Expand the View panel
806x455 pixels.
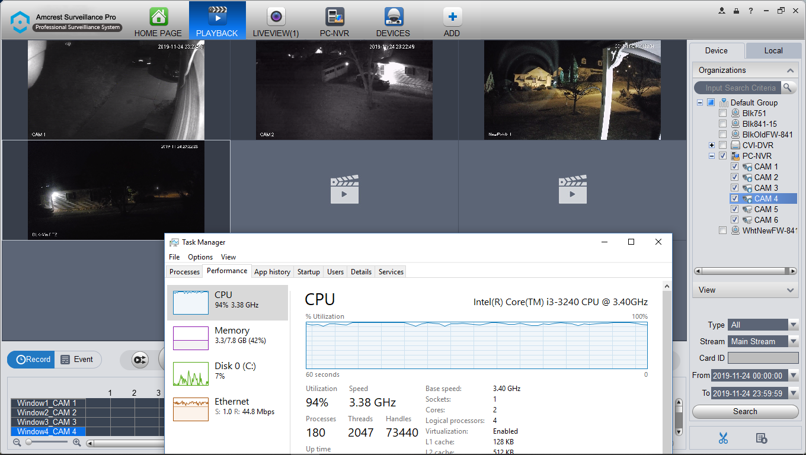click(790, 290)
